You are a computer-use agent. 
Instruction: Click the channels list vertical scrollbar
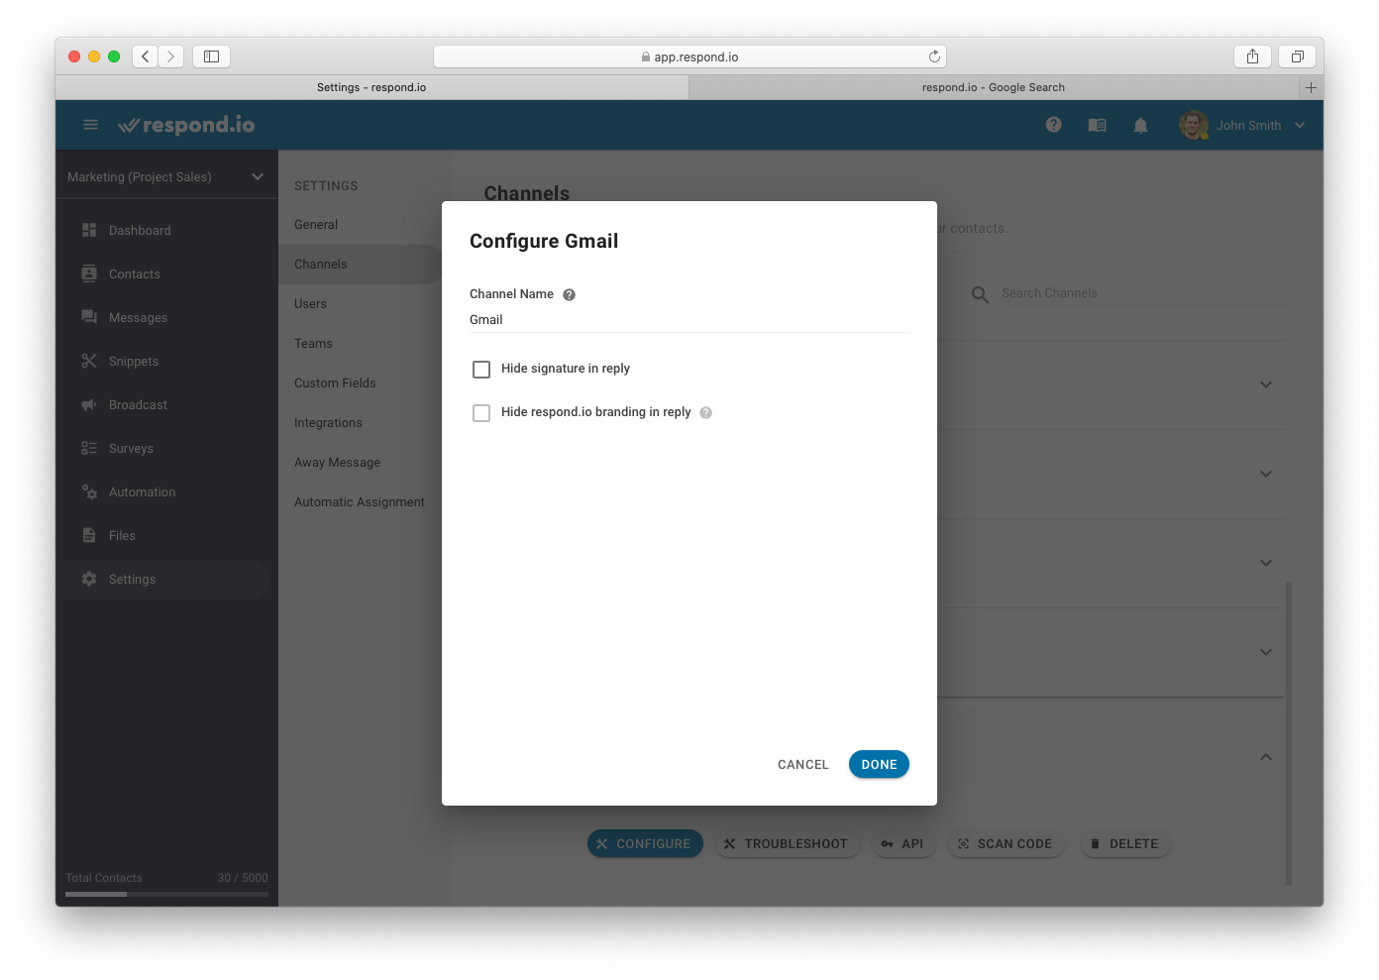(1288, 732)
